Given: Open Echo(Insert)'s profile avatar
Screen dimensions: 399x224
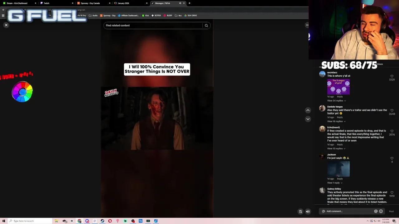Looking at the screenshot, I should click(x=322, y=129).
